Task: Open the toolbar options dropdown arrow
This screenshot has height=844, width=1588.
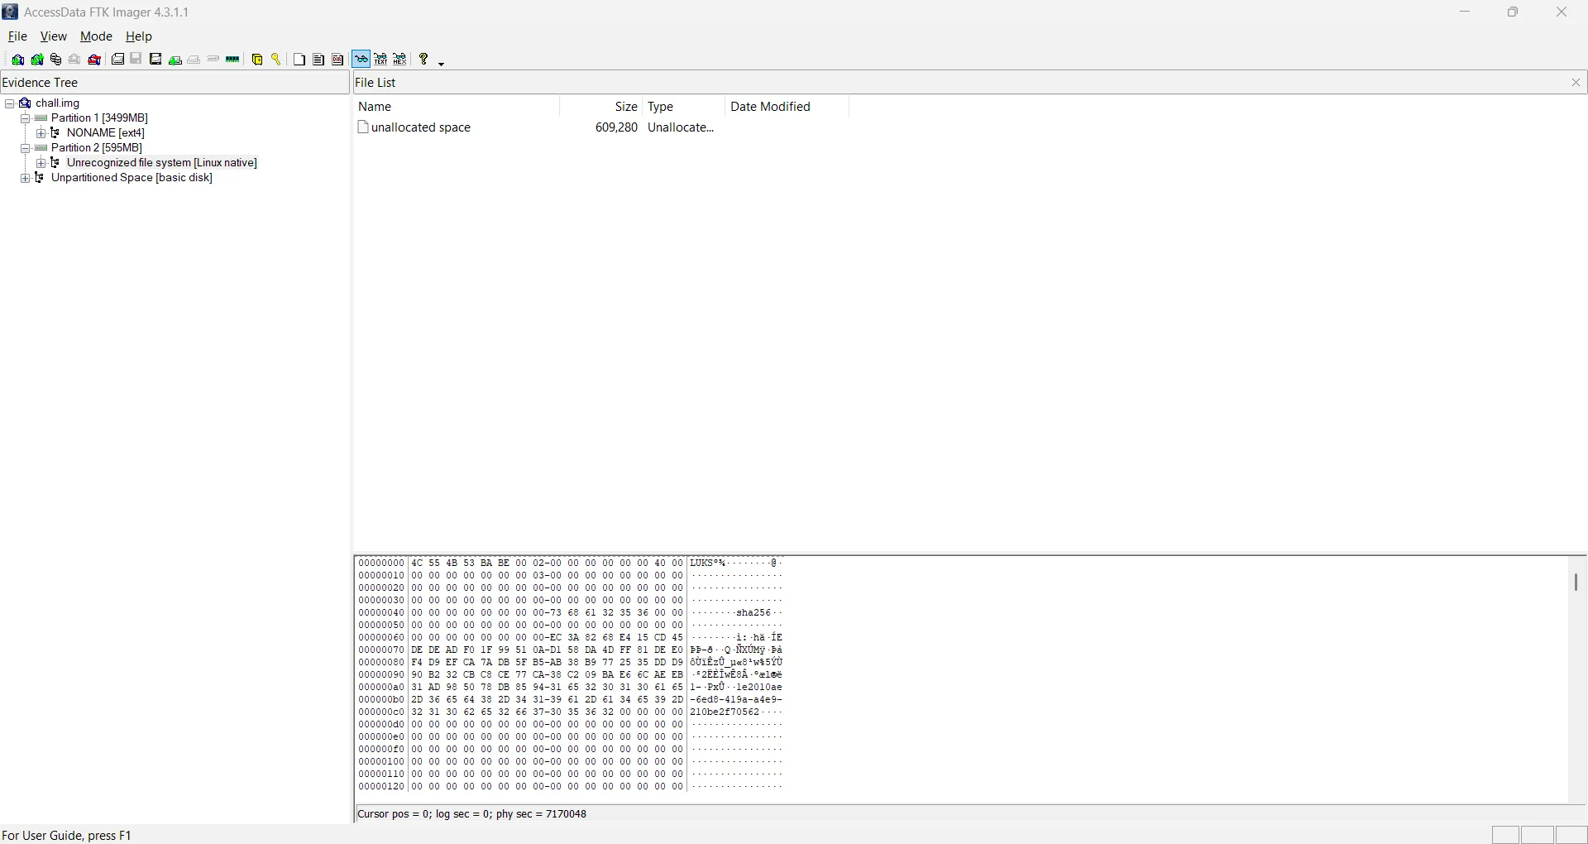Action: point(442,62)
